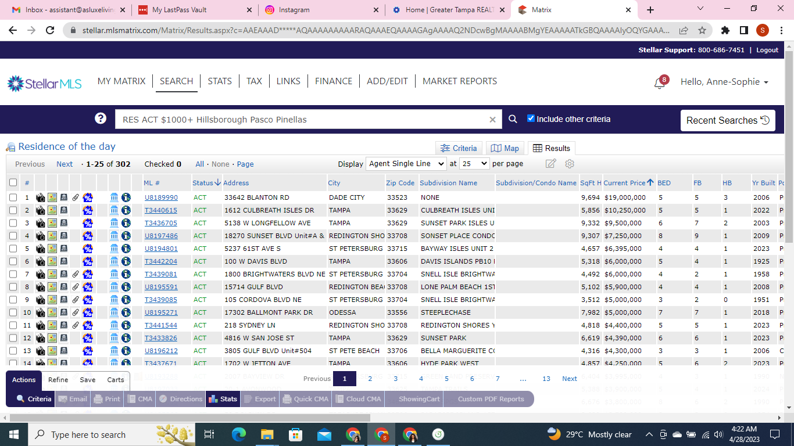Select the checkbox for listing row 7

[13, 274]
